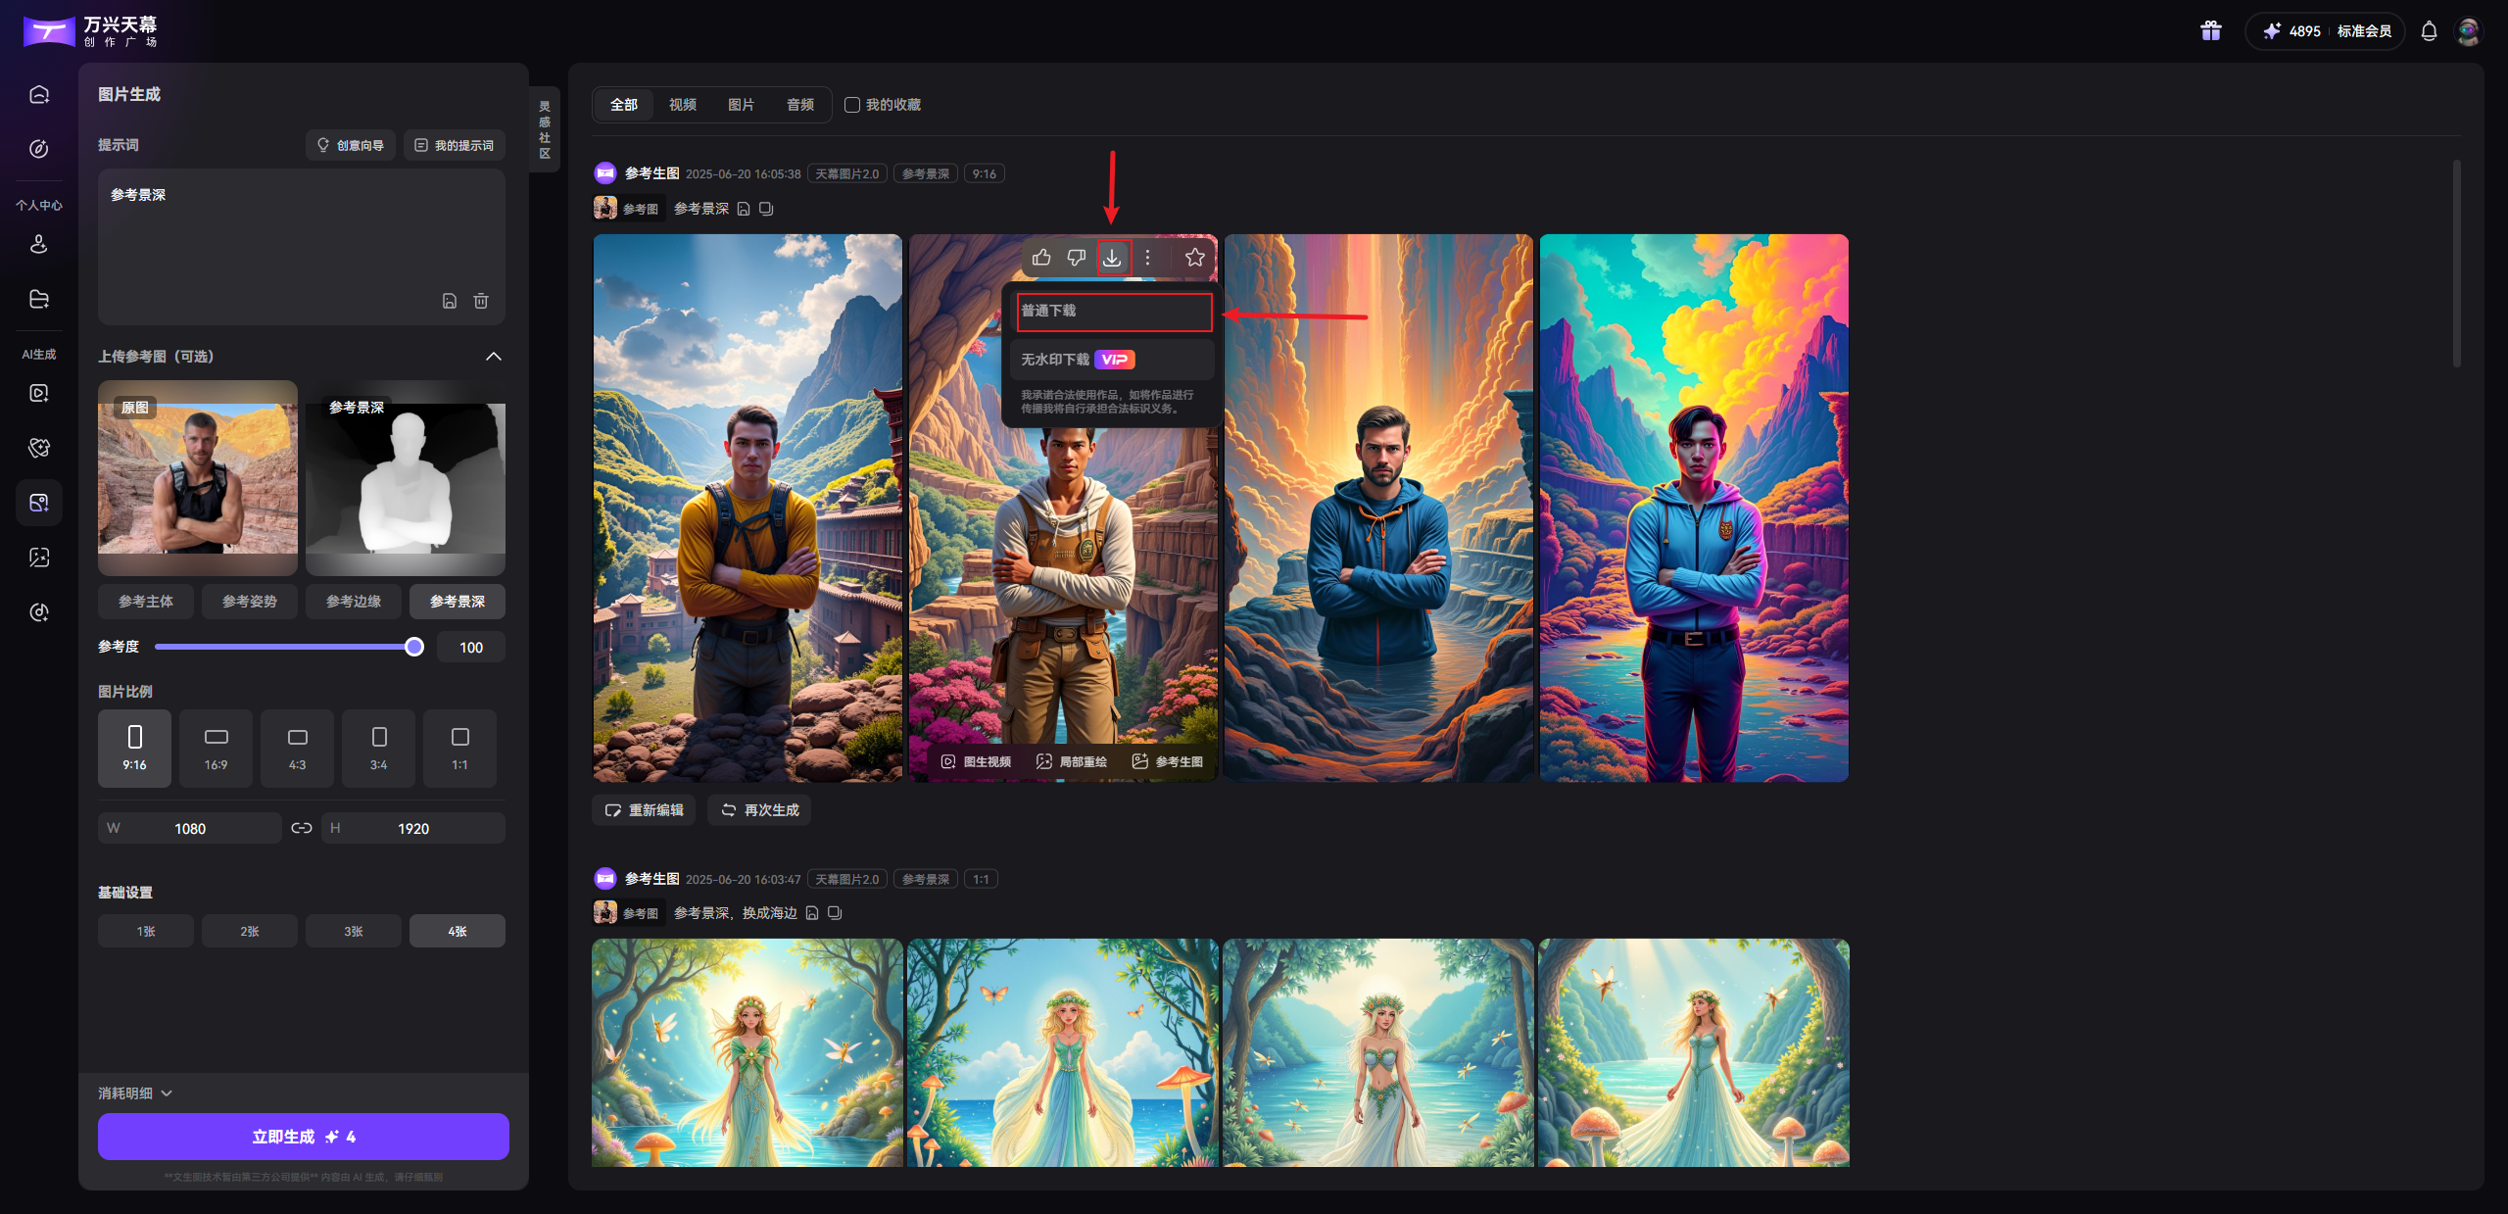Click the thumbs-up like icon
The width and height of the screenshot is (2508, 1214).
[x=1041, y=258]
